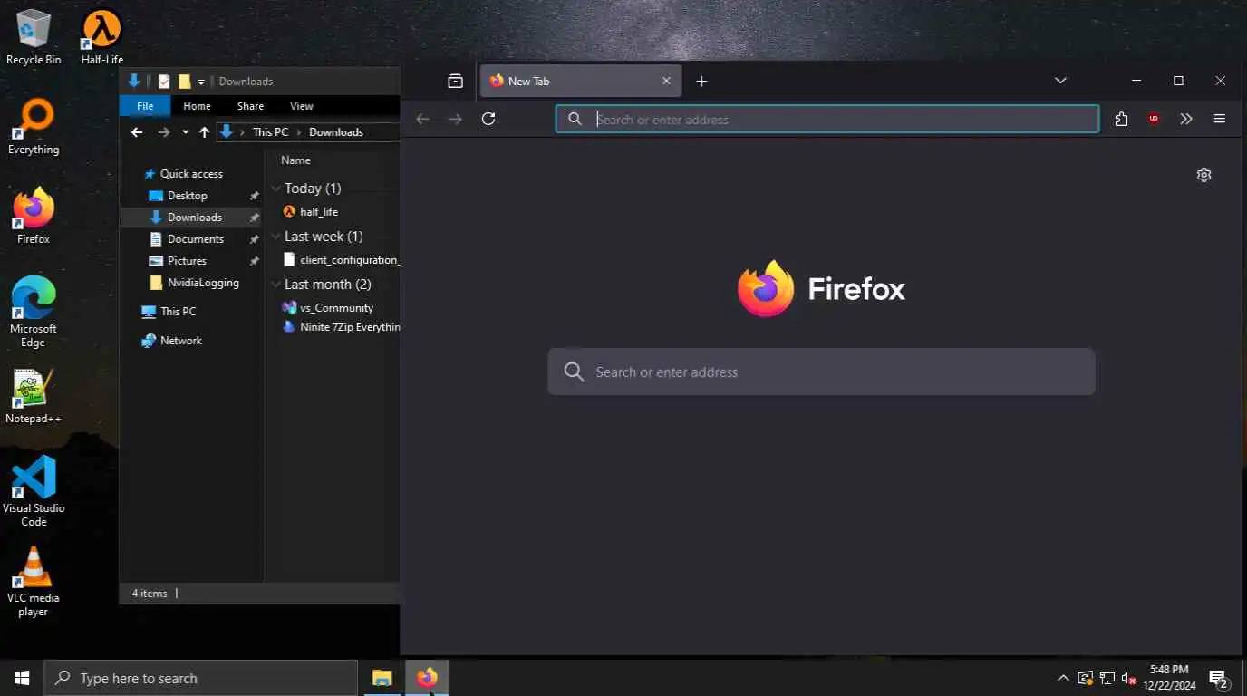Select the Everything search desktop icon

pyautogui.click(x=34, y=127)
